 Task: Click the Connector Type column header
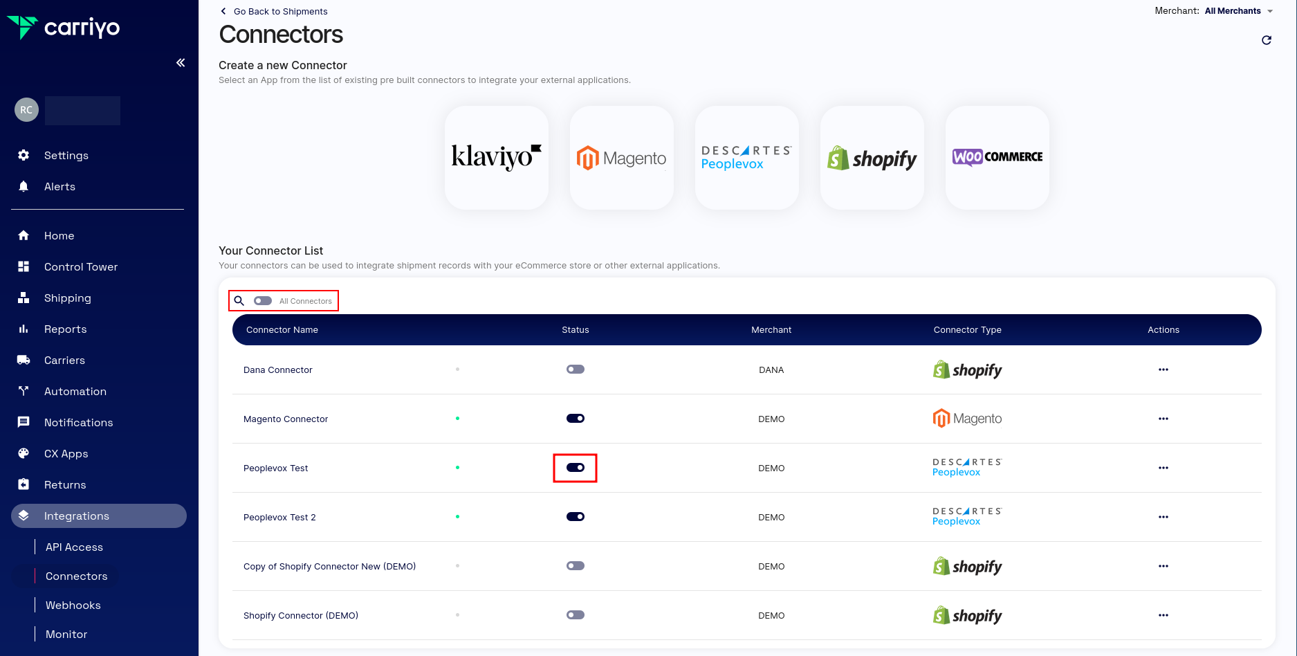[x=968, y=330]
